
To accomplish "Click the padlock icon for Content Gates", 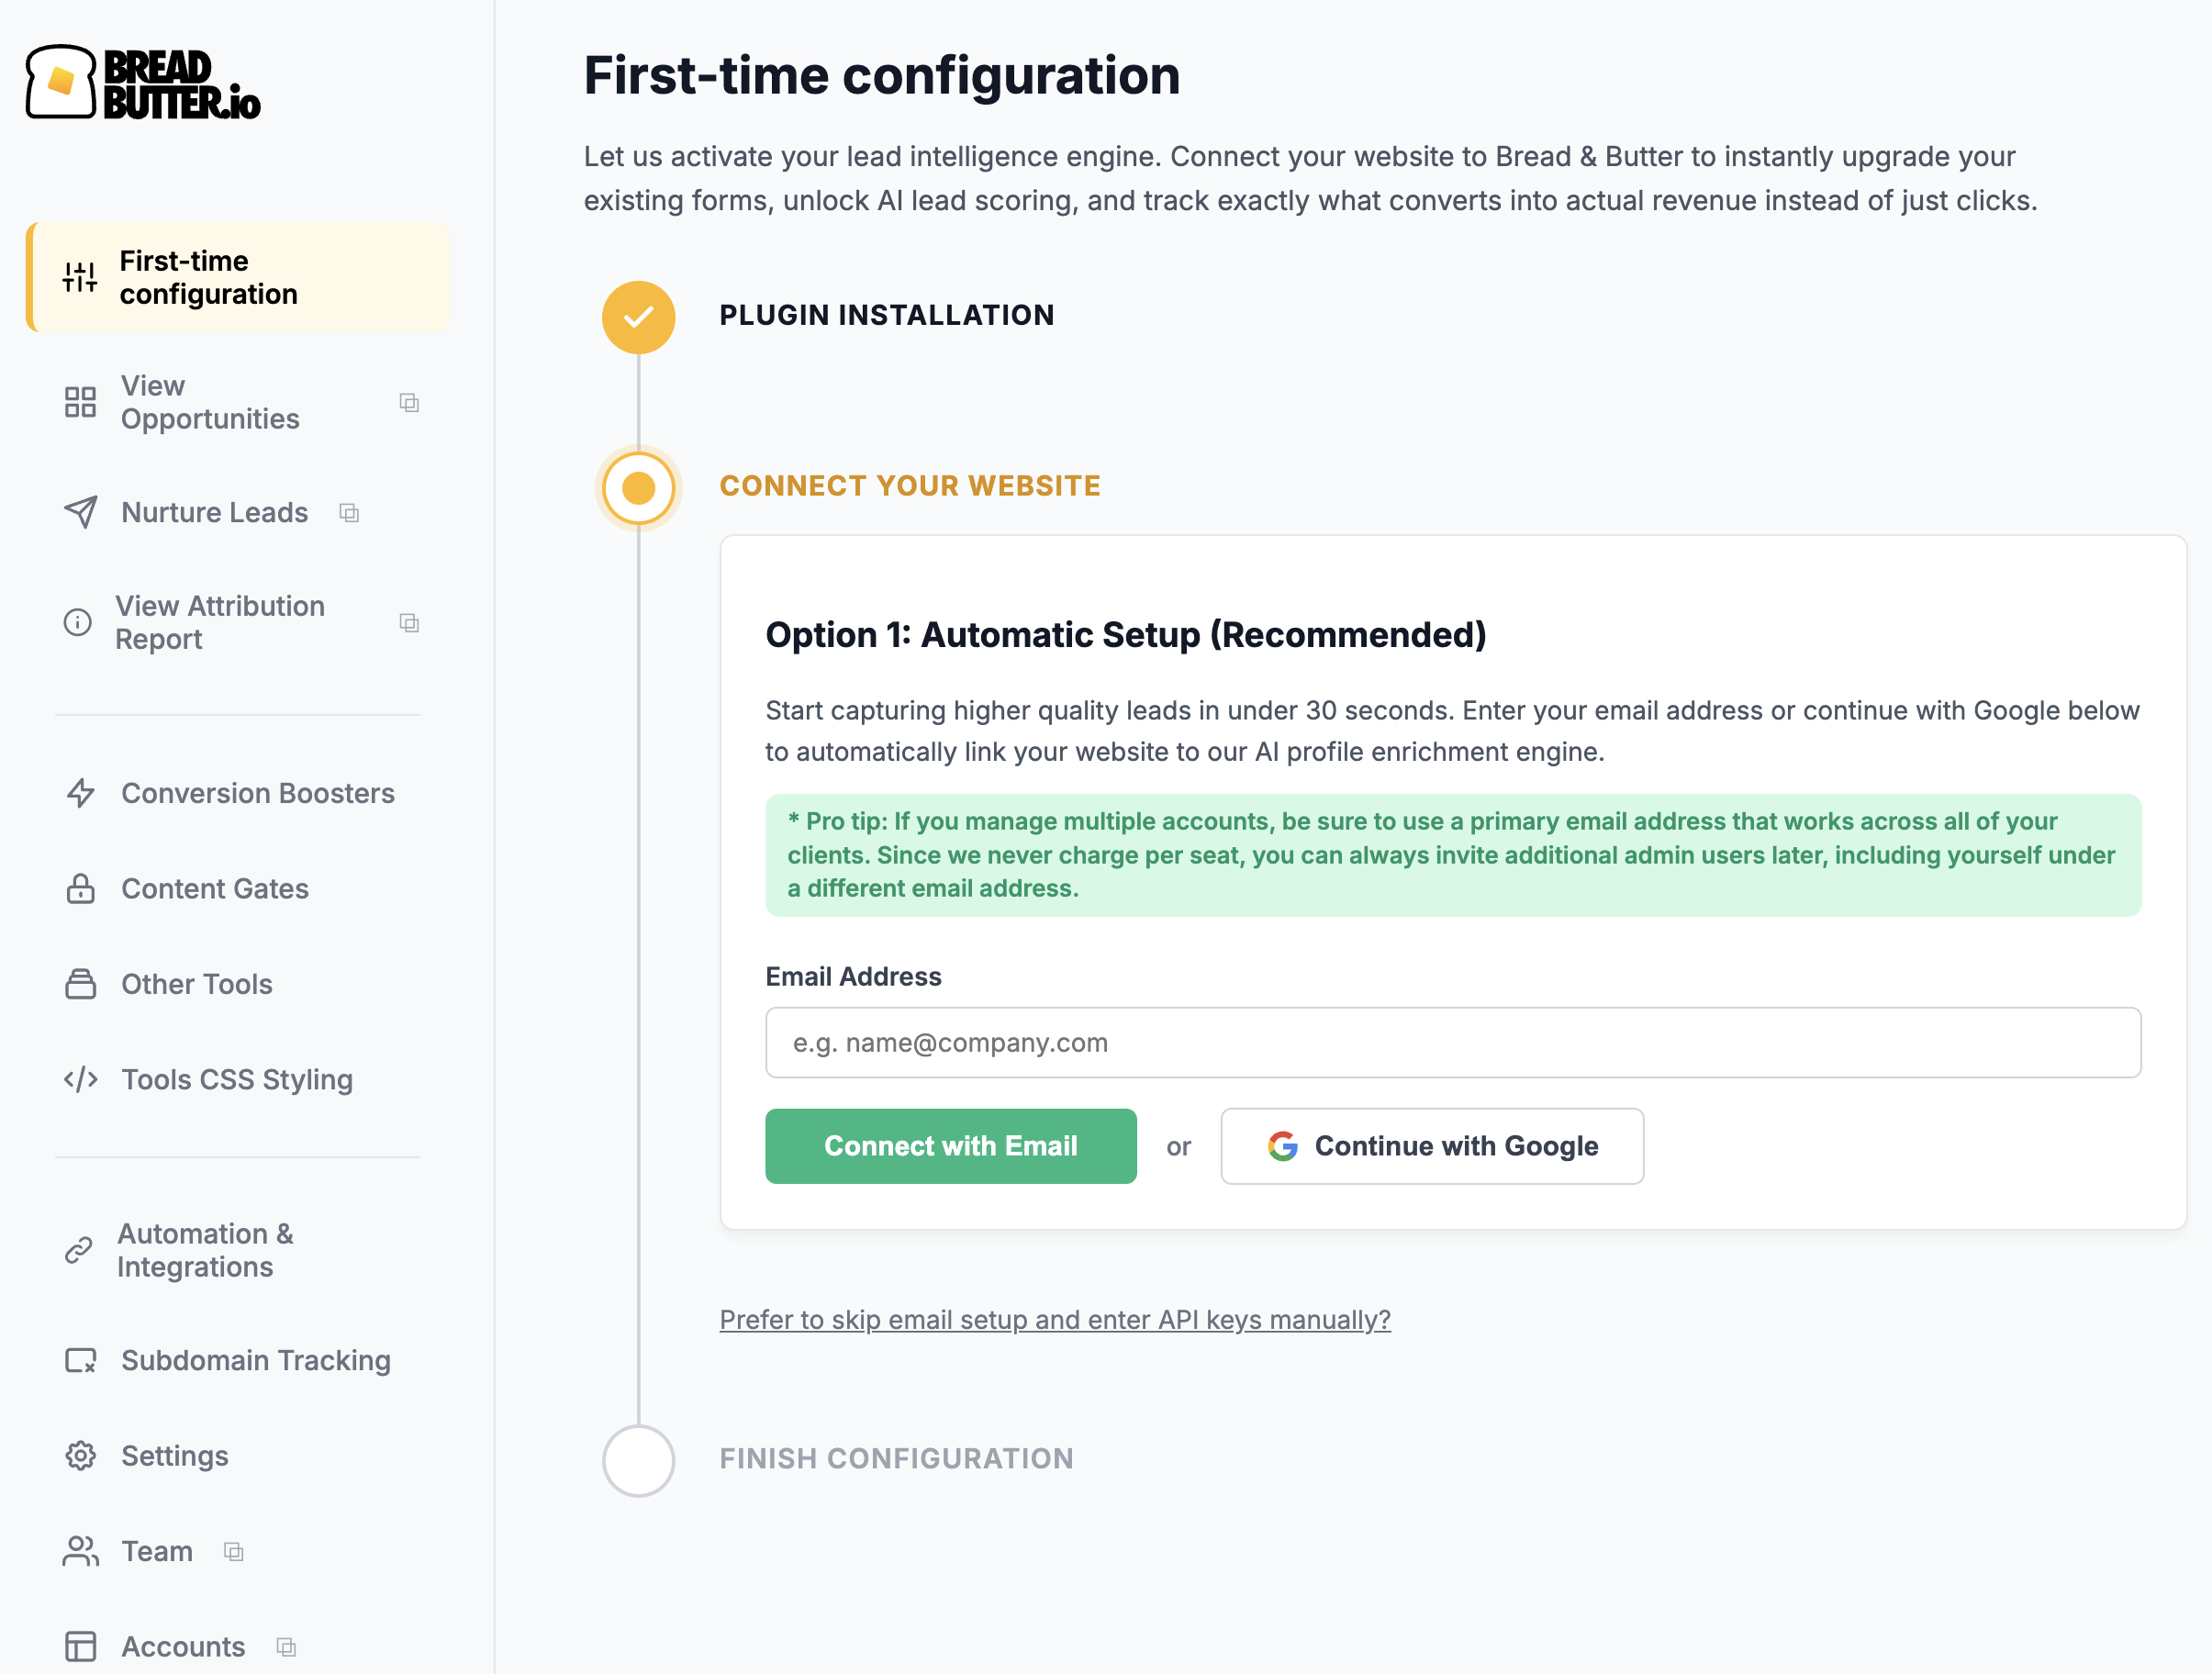I will click(x=80, y=888).
